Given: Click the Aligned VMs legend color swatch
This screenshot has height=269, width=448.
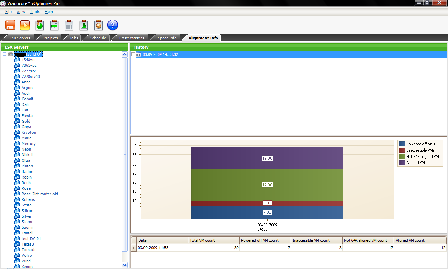Looking at the screenshot, I should 402,163.
